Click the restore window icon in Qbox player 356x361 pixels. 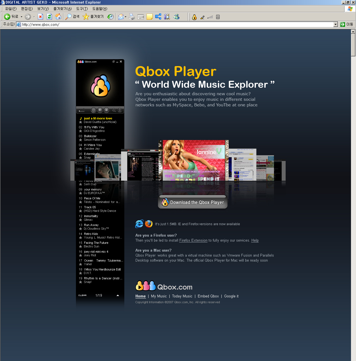[x=113, y=62]
